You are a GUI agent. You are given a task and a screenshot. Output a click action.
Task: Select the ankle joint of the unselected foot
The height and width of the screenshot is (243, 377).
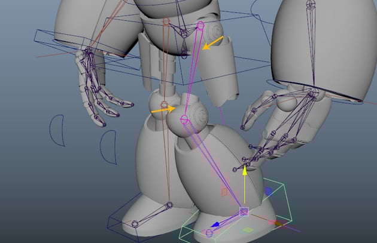pyautogui.click(x=169, y=205)
